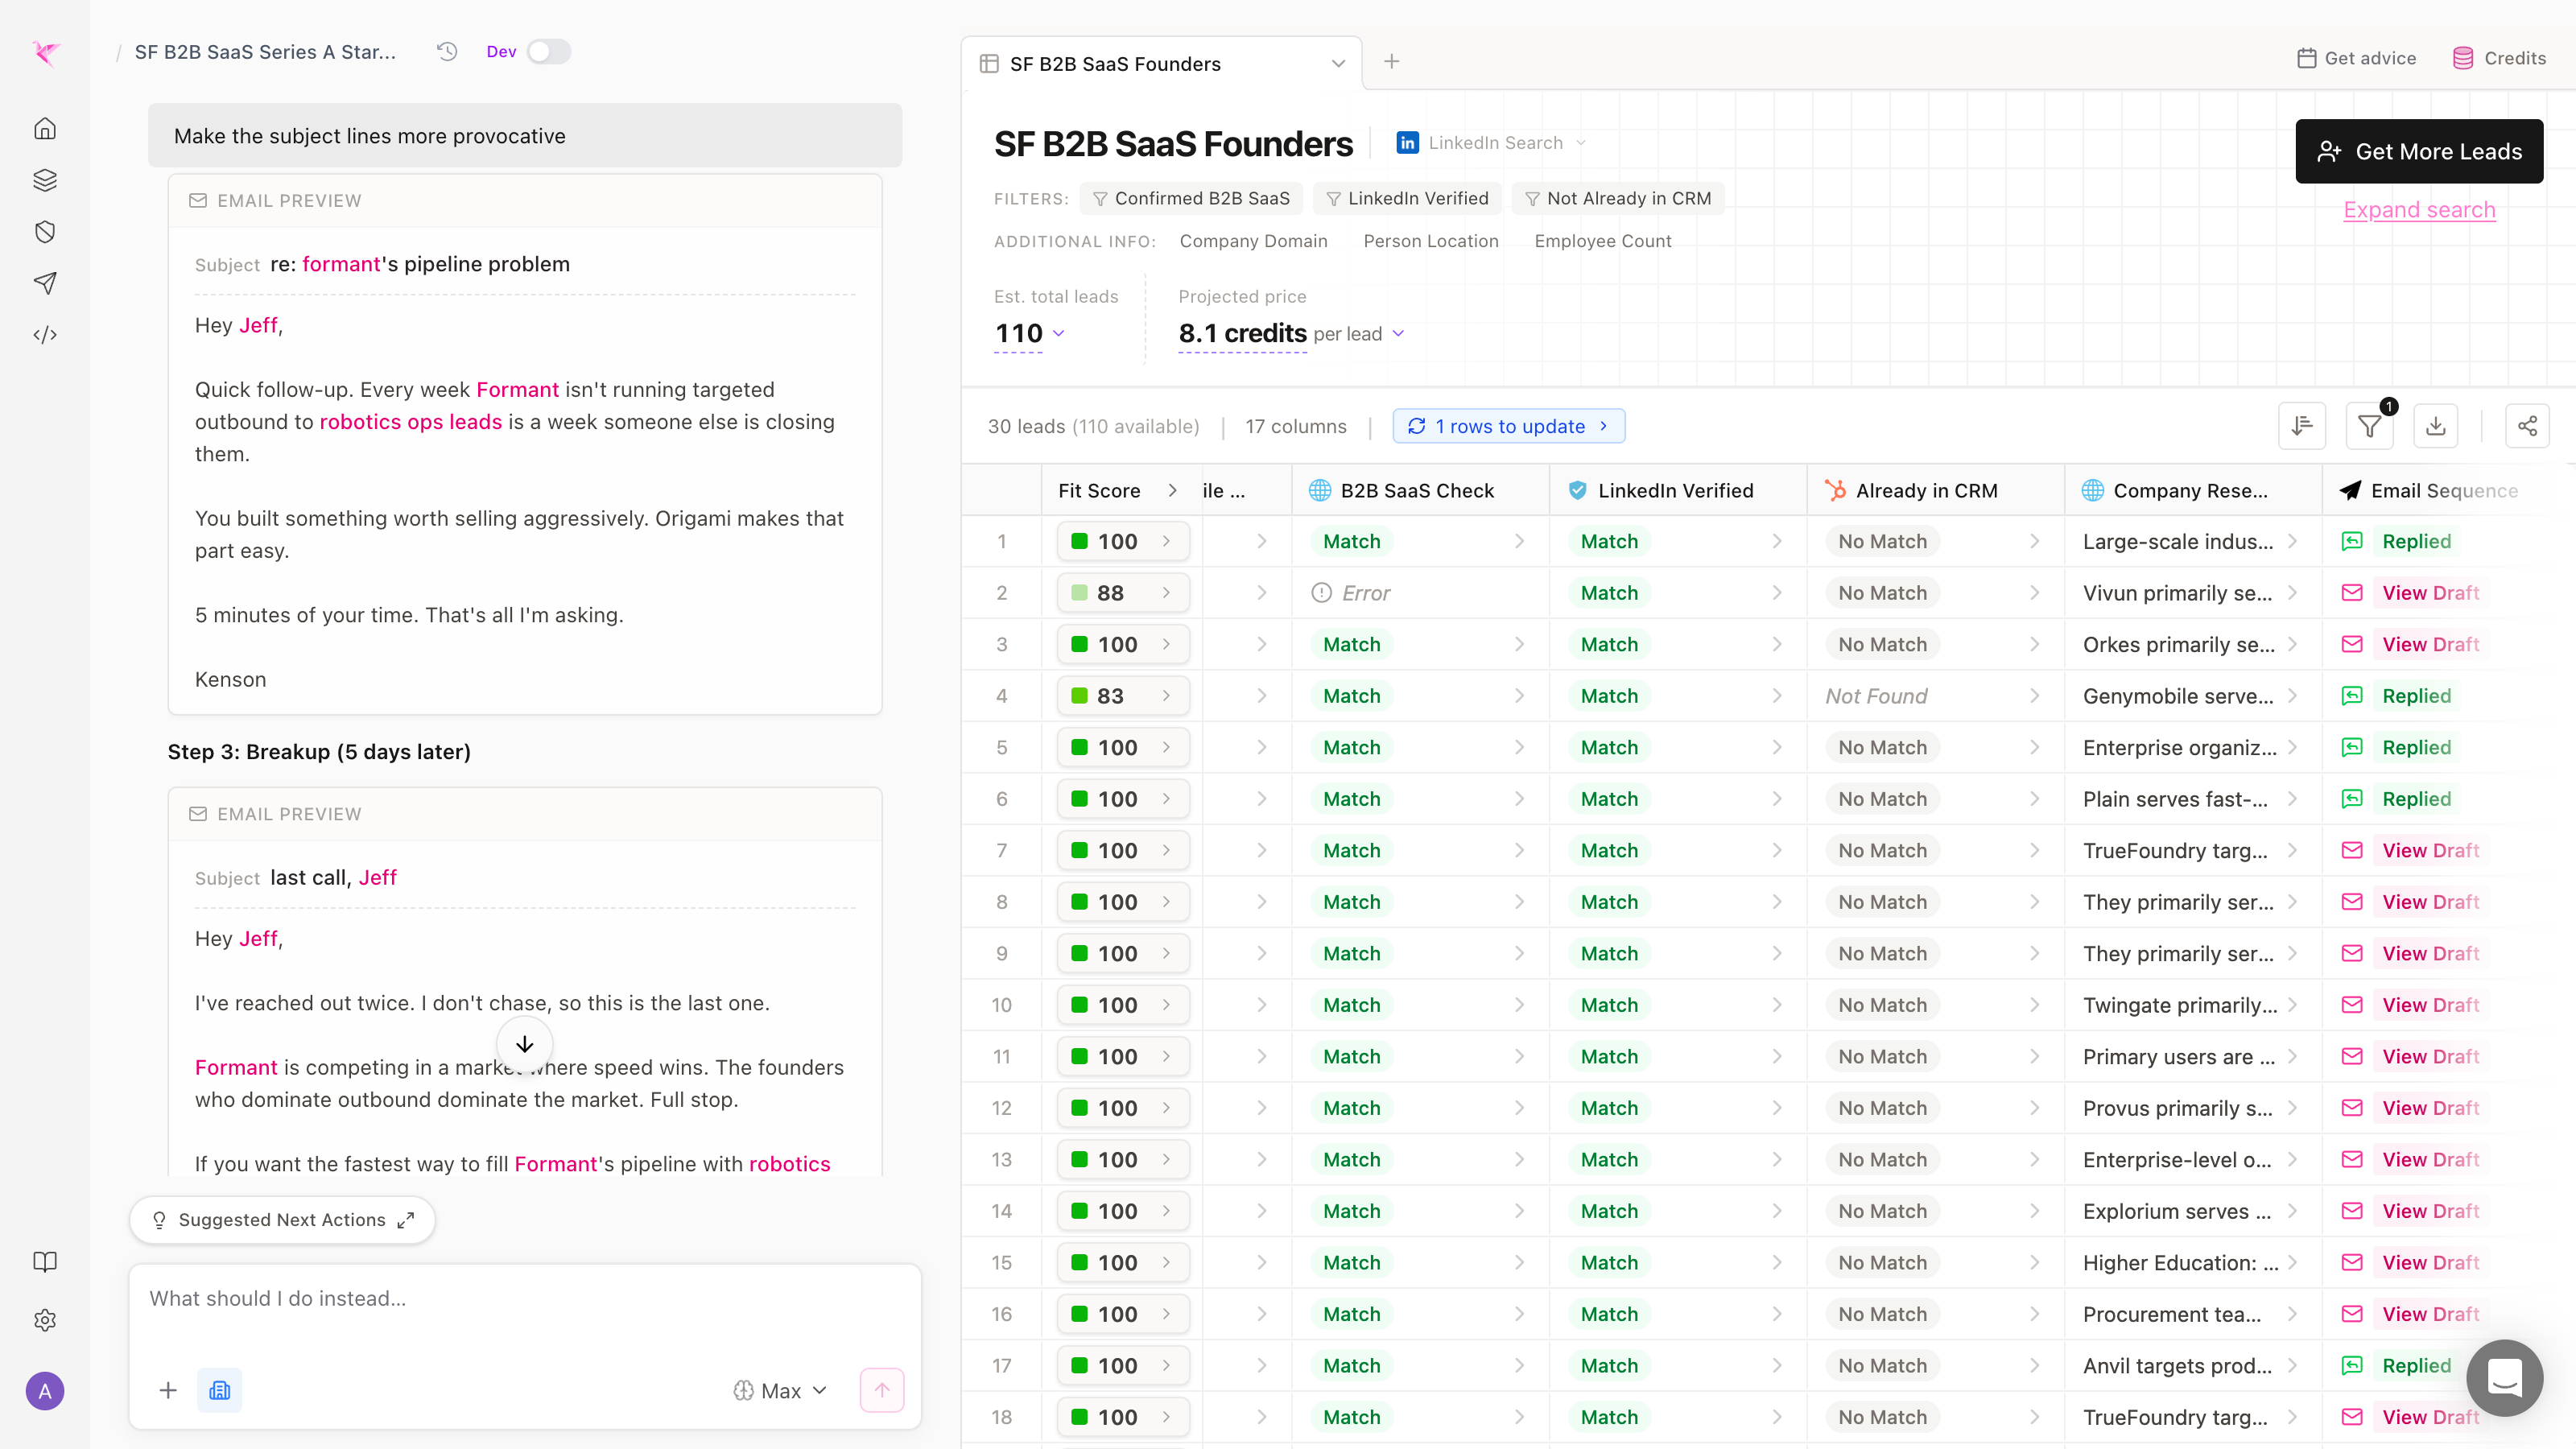This screenshot has width=2576, height=1449.
Task: Toggle the Dev switch
Action: (x=548, y=52)
